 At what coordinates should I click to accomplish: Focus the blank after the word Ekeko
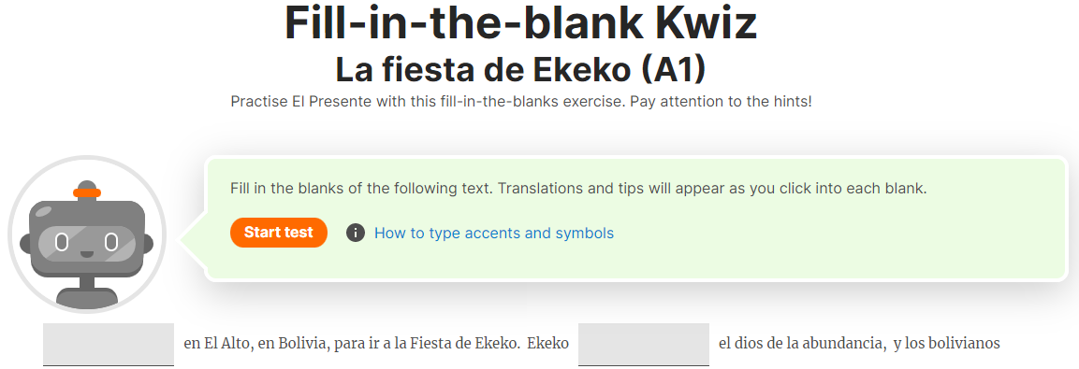click(x=644, y=345)
